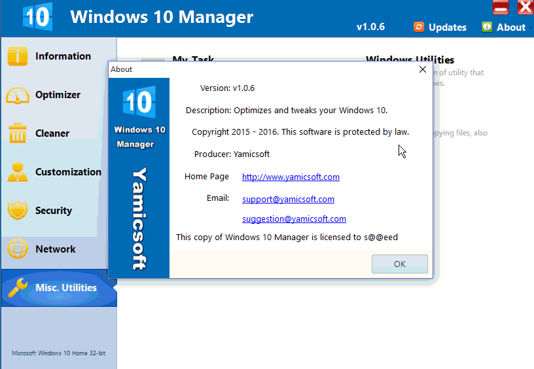Image resolution: width=534 pixels, height=369 pixels.
Task: Click the Misc. Utilities wrench icon
Action: click(17, 288)
